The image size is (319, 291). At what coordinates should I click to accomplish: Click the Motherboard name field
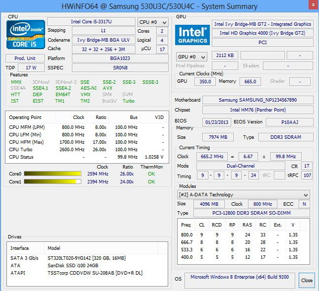point(258,100)
